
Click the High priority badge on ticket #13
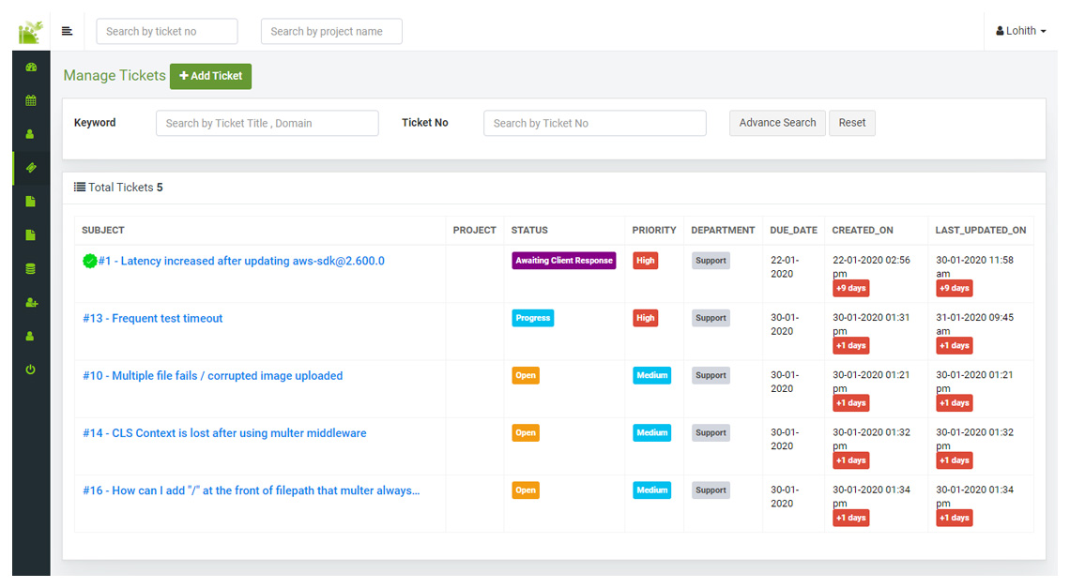[x=646, y=318]
